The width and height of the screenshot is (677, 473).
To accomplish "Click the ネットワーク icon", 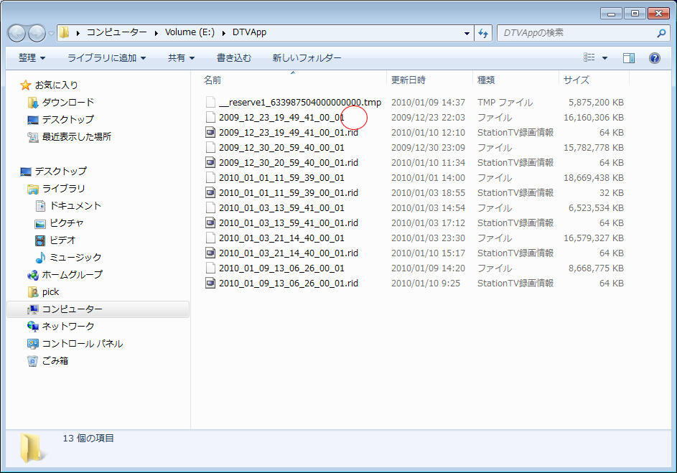I will (33, 327).
